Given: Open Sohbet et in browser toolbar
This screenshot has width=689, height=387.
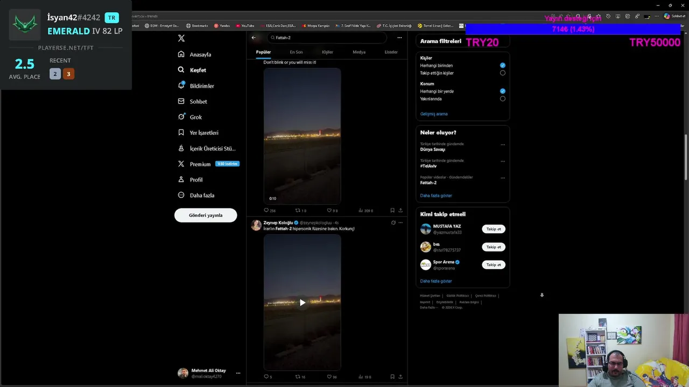Looking at the screenshot, I should [x=674, y=16].
